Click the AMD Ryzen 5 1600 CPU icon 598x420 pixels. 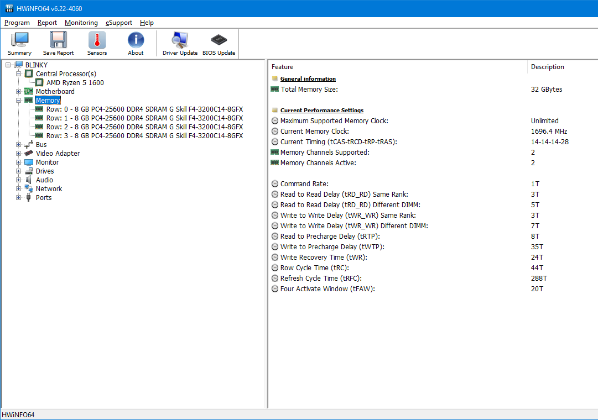click(39, 82)
